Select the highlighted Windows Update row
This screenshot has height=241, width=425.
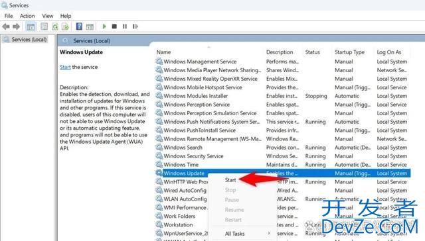pos(283,173)
